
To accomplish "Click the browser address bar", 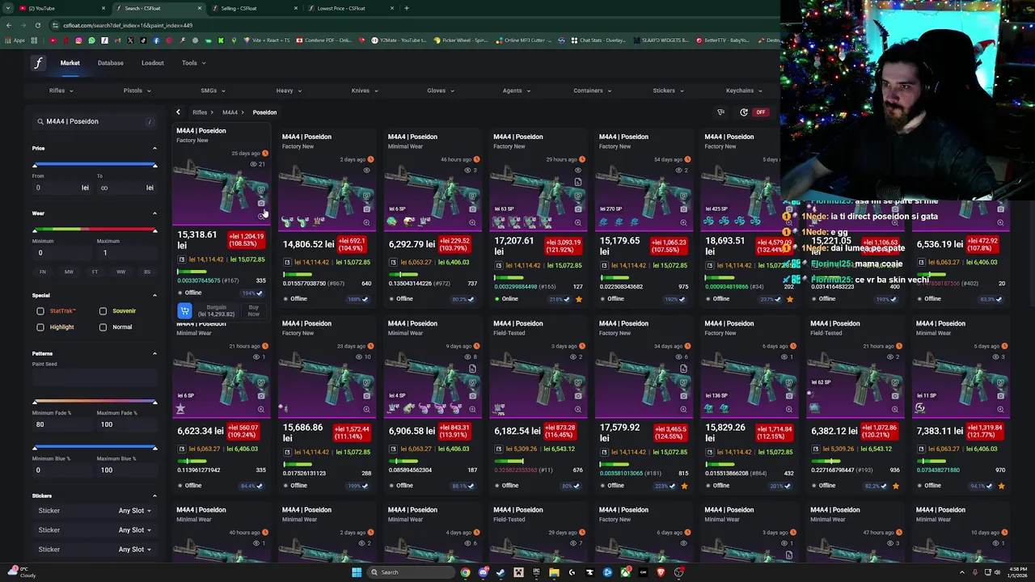I will pyautogui.click(x=404, y=25).
